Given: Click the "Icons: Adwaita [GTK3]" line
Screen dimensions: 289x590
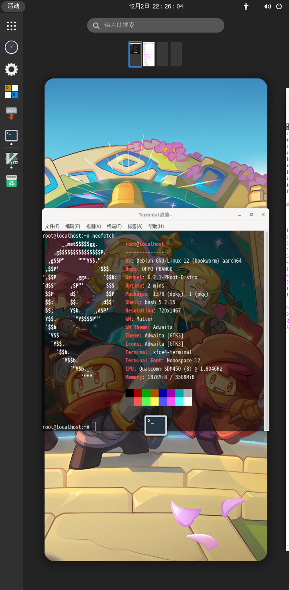Looking at the screenshot, I should point(154,344).
